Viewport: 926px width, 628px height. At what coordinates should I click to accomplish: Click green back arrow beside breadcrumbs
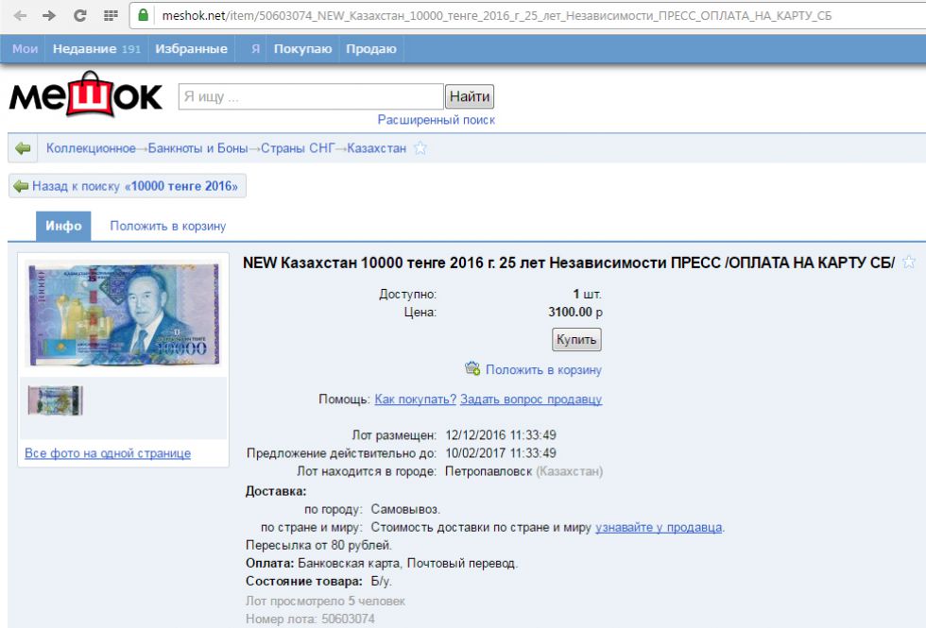coord(23,148)
